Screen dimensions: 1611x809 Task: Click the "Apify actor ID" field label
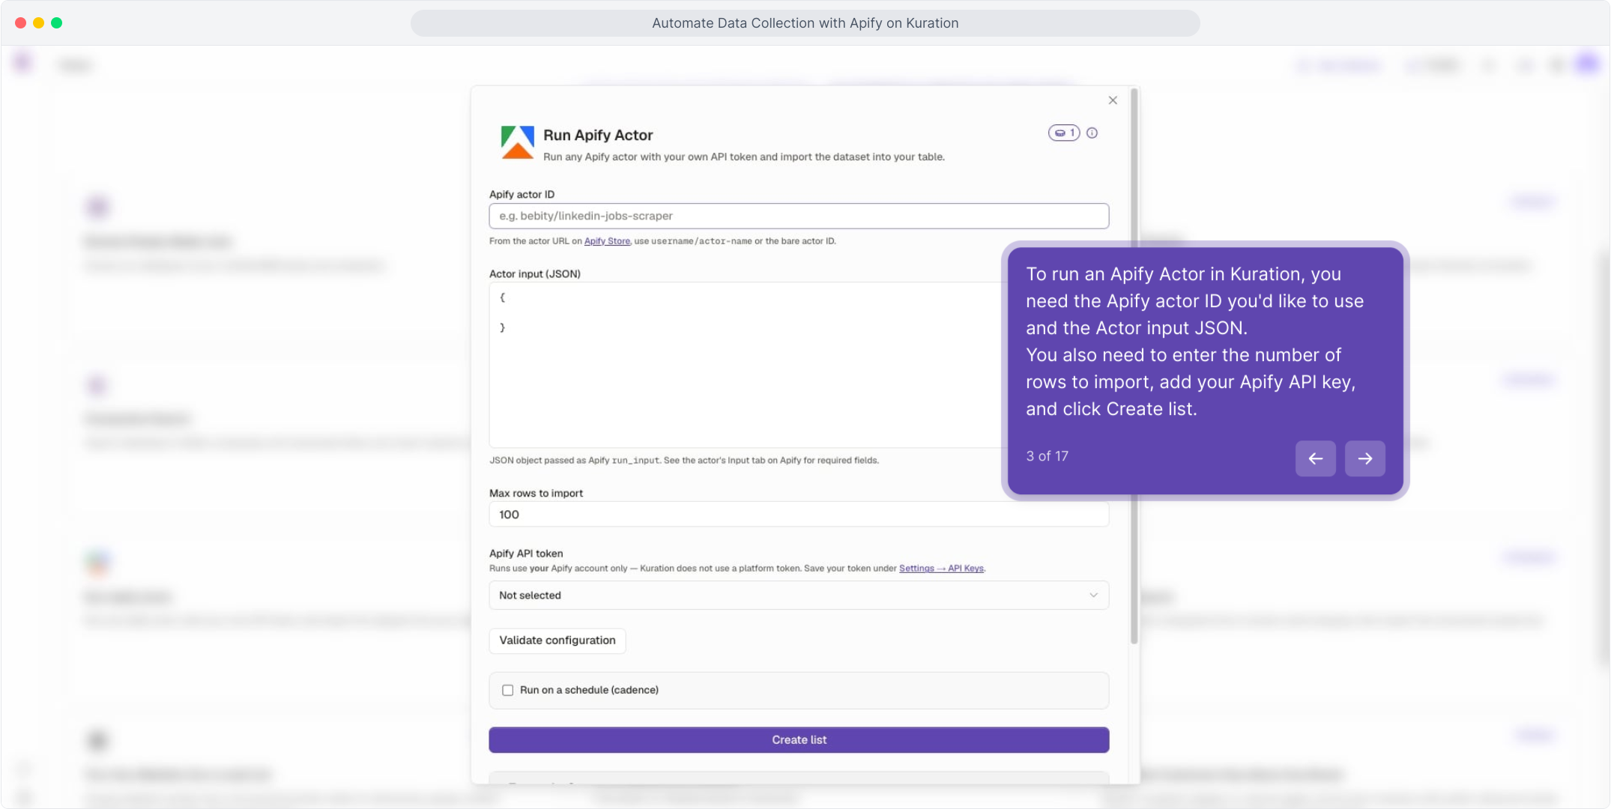point(522,195)
